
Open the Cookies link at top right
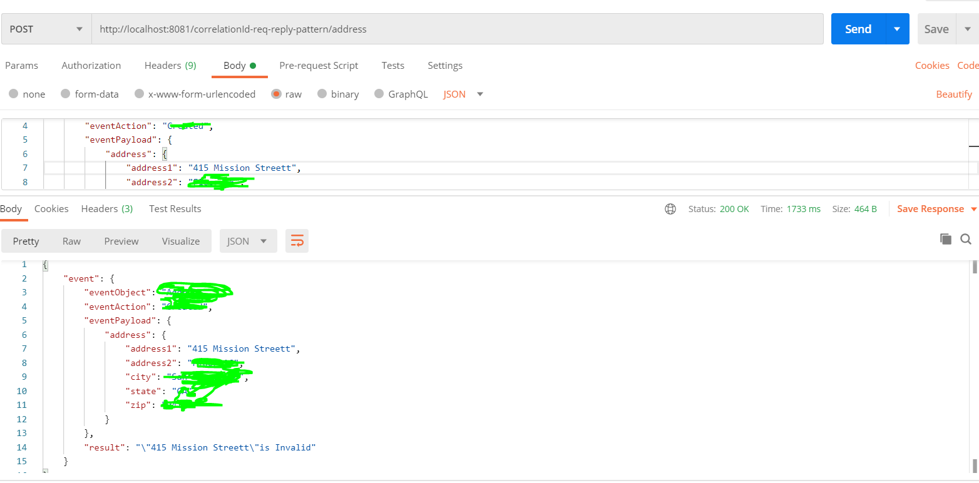[x=932, y=66]
